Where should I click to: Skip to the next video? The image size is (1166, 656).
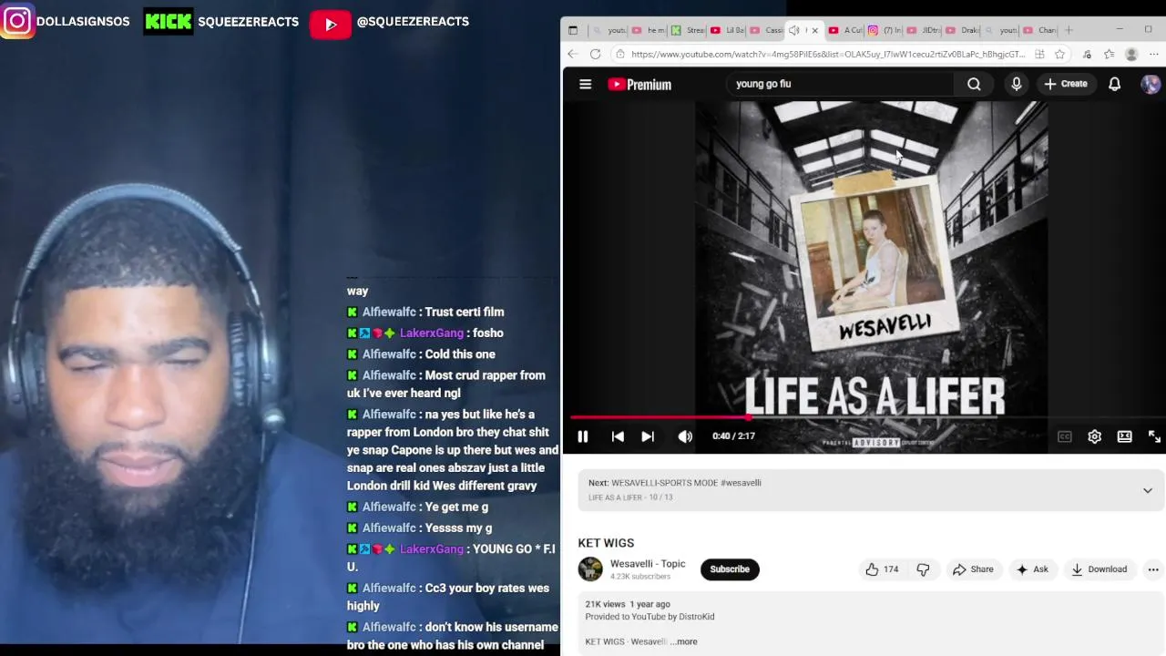[x=648, y=436]
